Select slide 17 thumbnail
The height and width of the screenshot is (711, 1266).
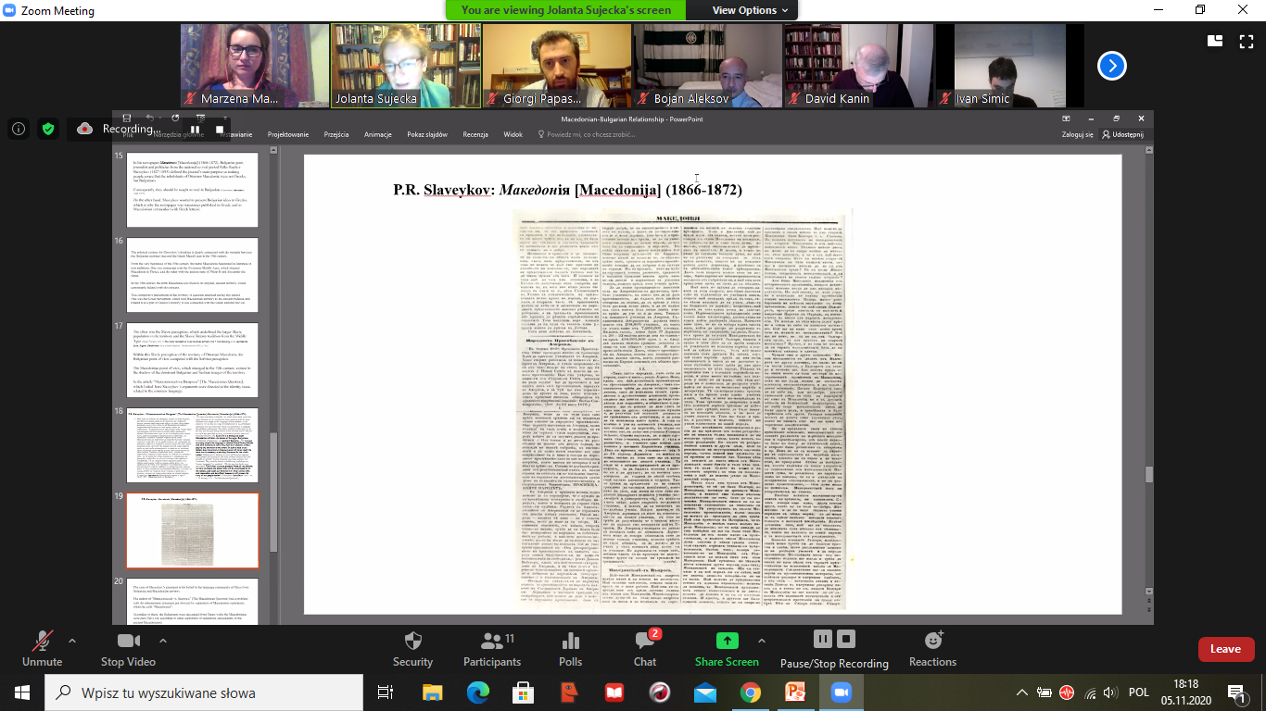193,360
